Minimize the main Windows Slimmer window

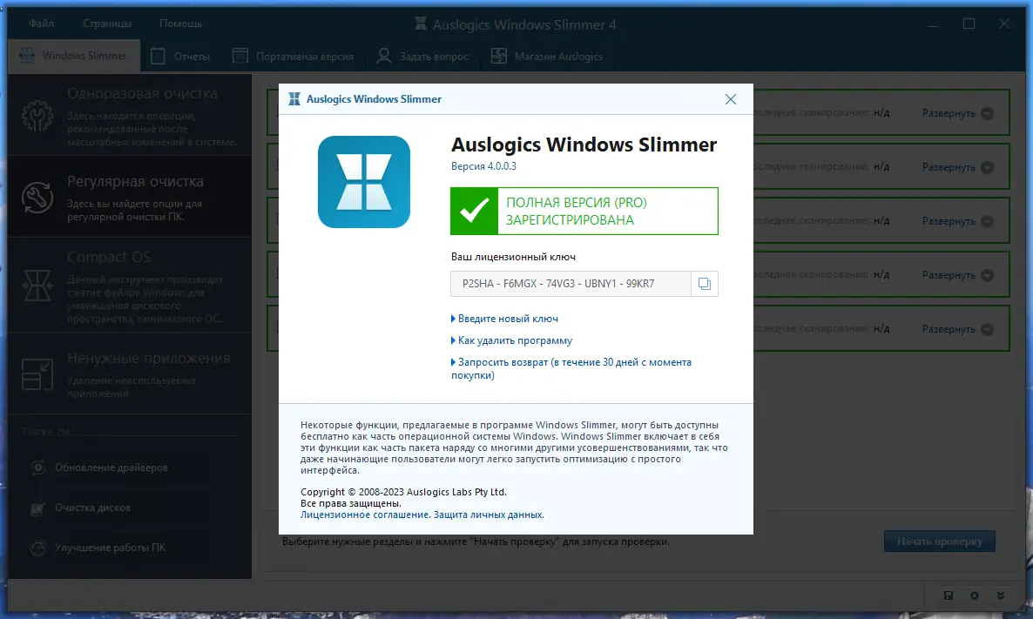click(933, 25)
